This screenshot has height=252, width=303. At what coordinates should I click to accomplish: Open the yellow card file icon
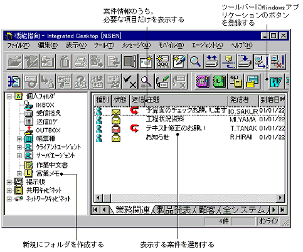click(x=252, y=81)
